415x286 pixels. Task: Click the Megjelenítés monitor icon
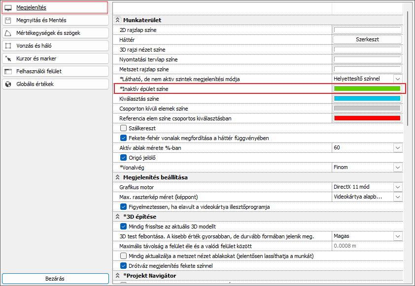click(8, 8)
